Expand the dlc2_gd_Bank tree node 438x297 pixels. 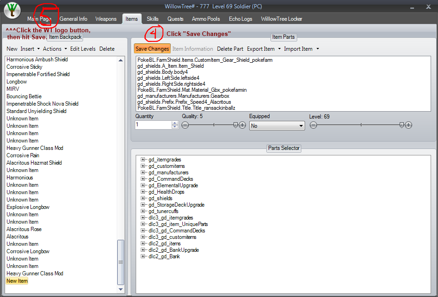143,256
